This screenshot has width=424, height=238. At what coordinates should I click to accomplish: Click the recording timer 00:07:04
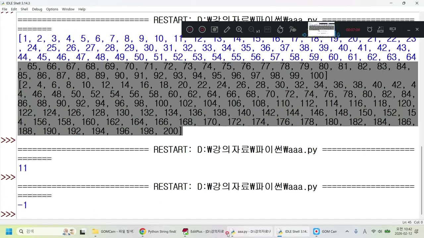[x=353, y=30]
